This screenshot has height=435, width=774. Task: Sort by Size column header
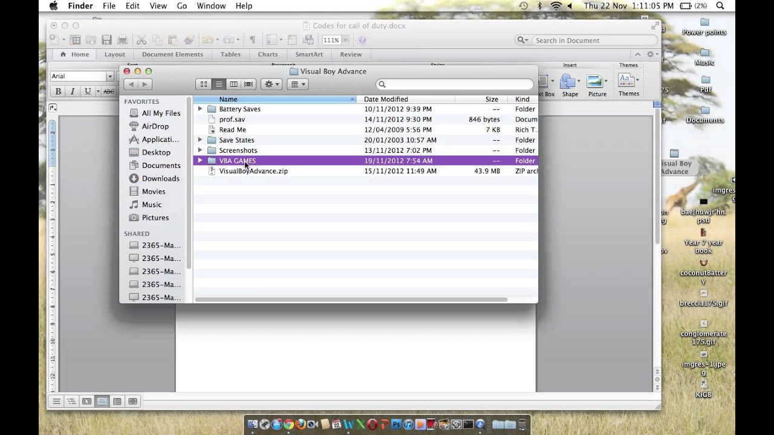point(481,99)
